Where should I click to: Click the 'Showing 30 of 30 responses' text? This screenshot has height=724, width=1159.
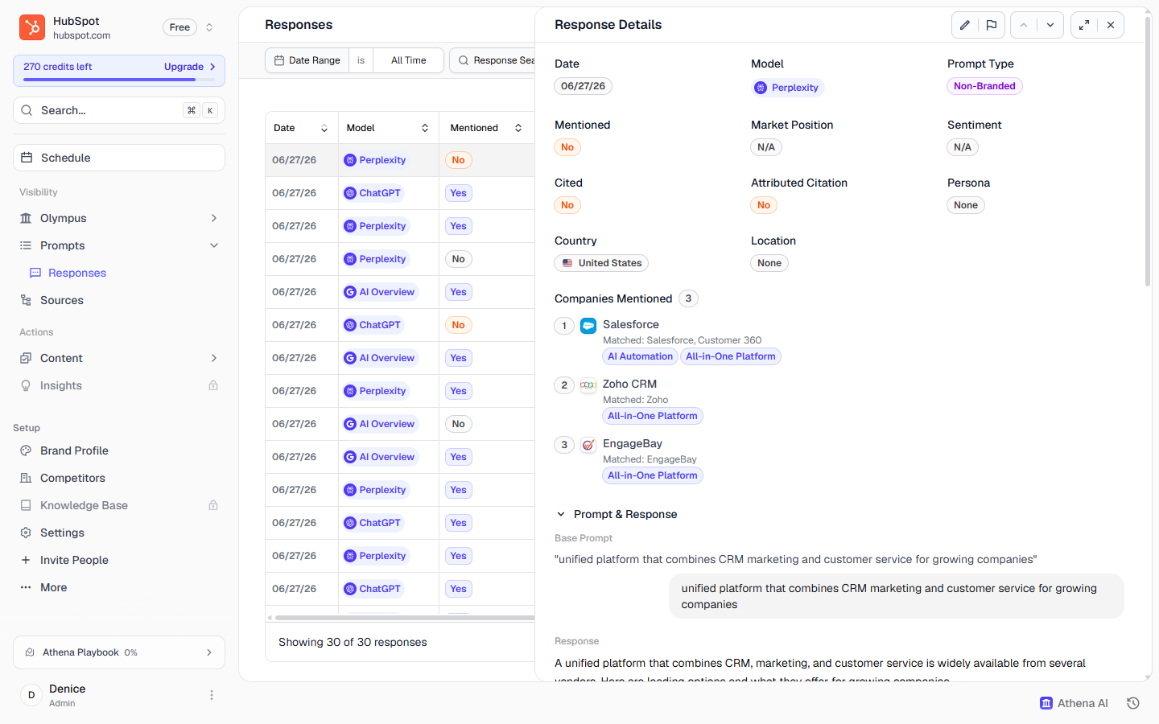353,642
